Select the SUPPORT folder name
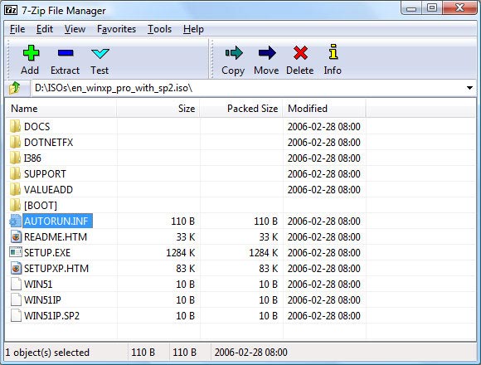The width and height of the screenshot is (481, 365). (x=45, y=174)
